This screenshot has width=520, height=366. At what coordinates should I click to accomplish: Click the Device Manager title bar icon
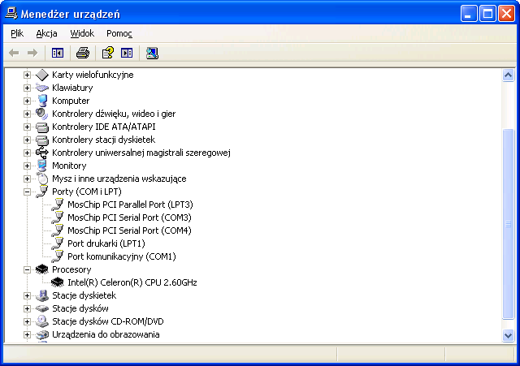(x=11, y=14)
